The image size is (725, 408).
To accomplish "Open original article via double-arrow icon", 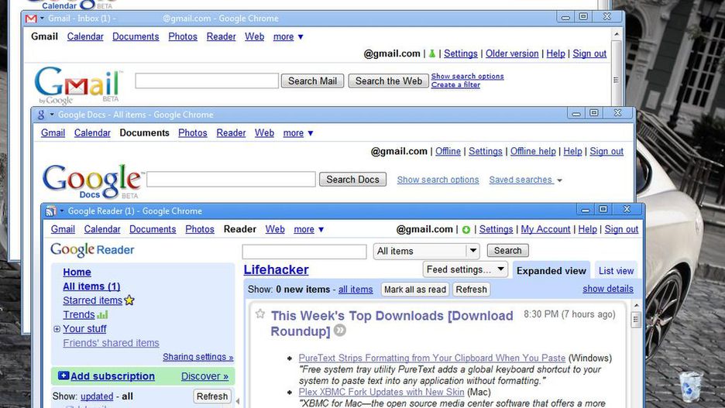I will click(x=340, y=331).
